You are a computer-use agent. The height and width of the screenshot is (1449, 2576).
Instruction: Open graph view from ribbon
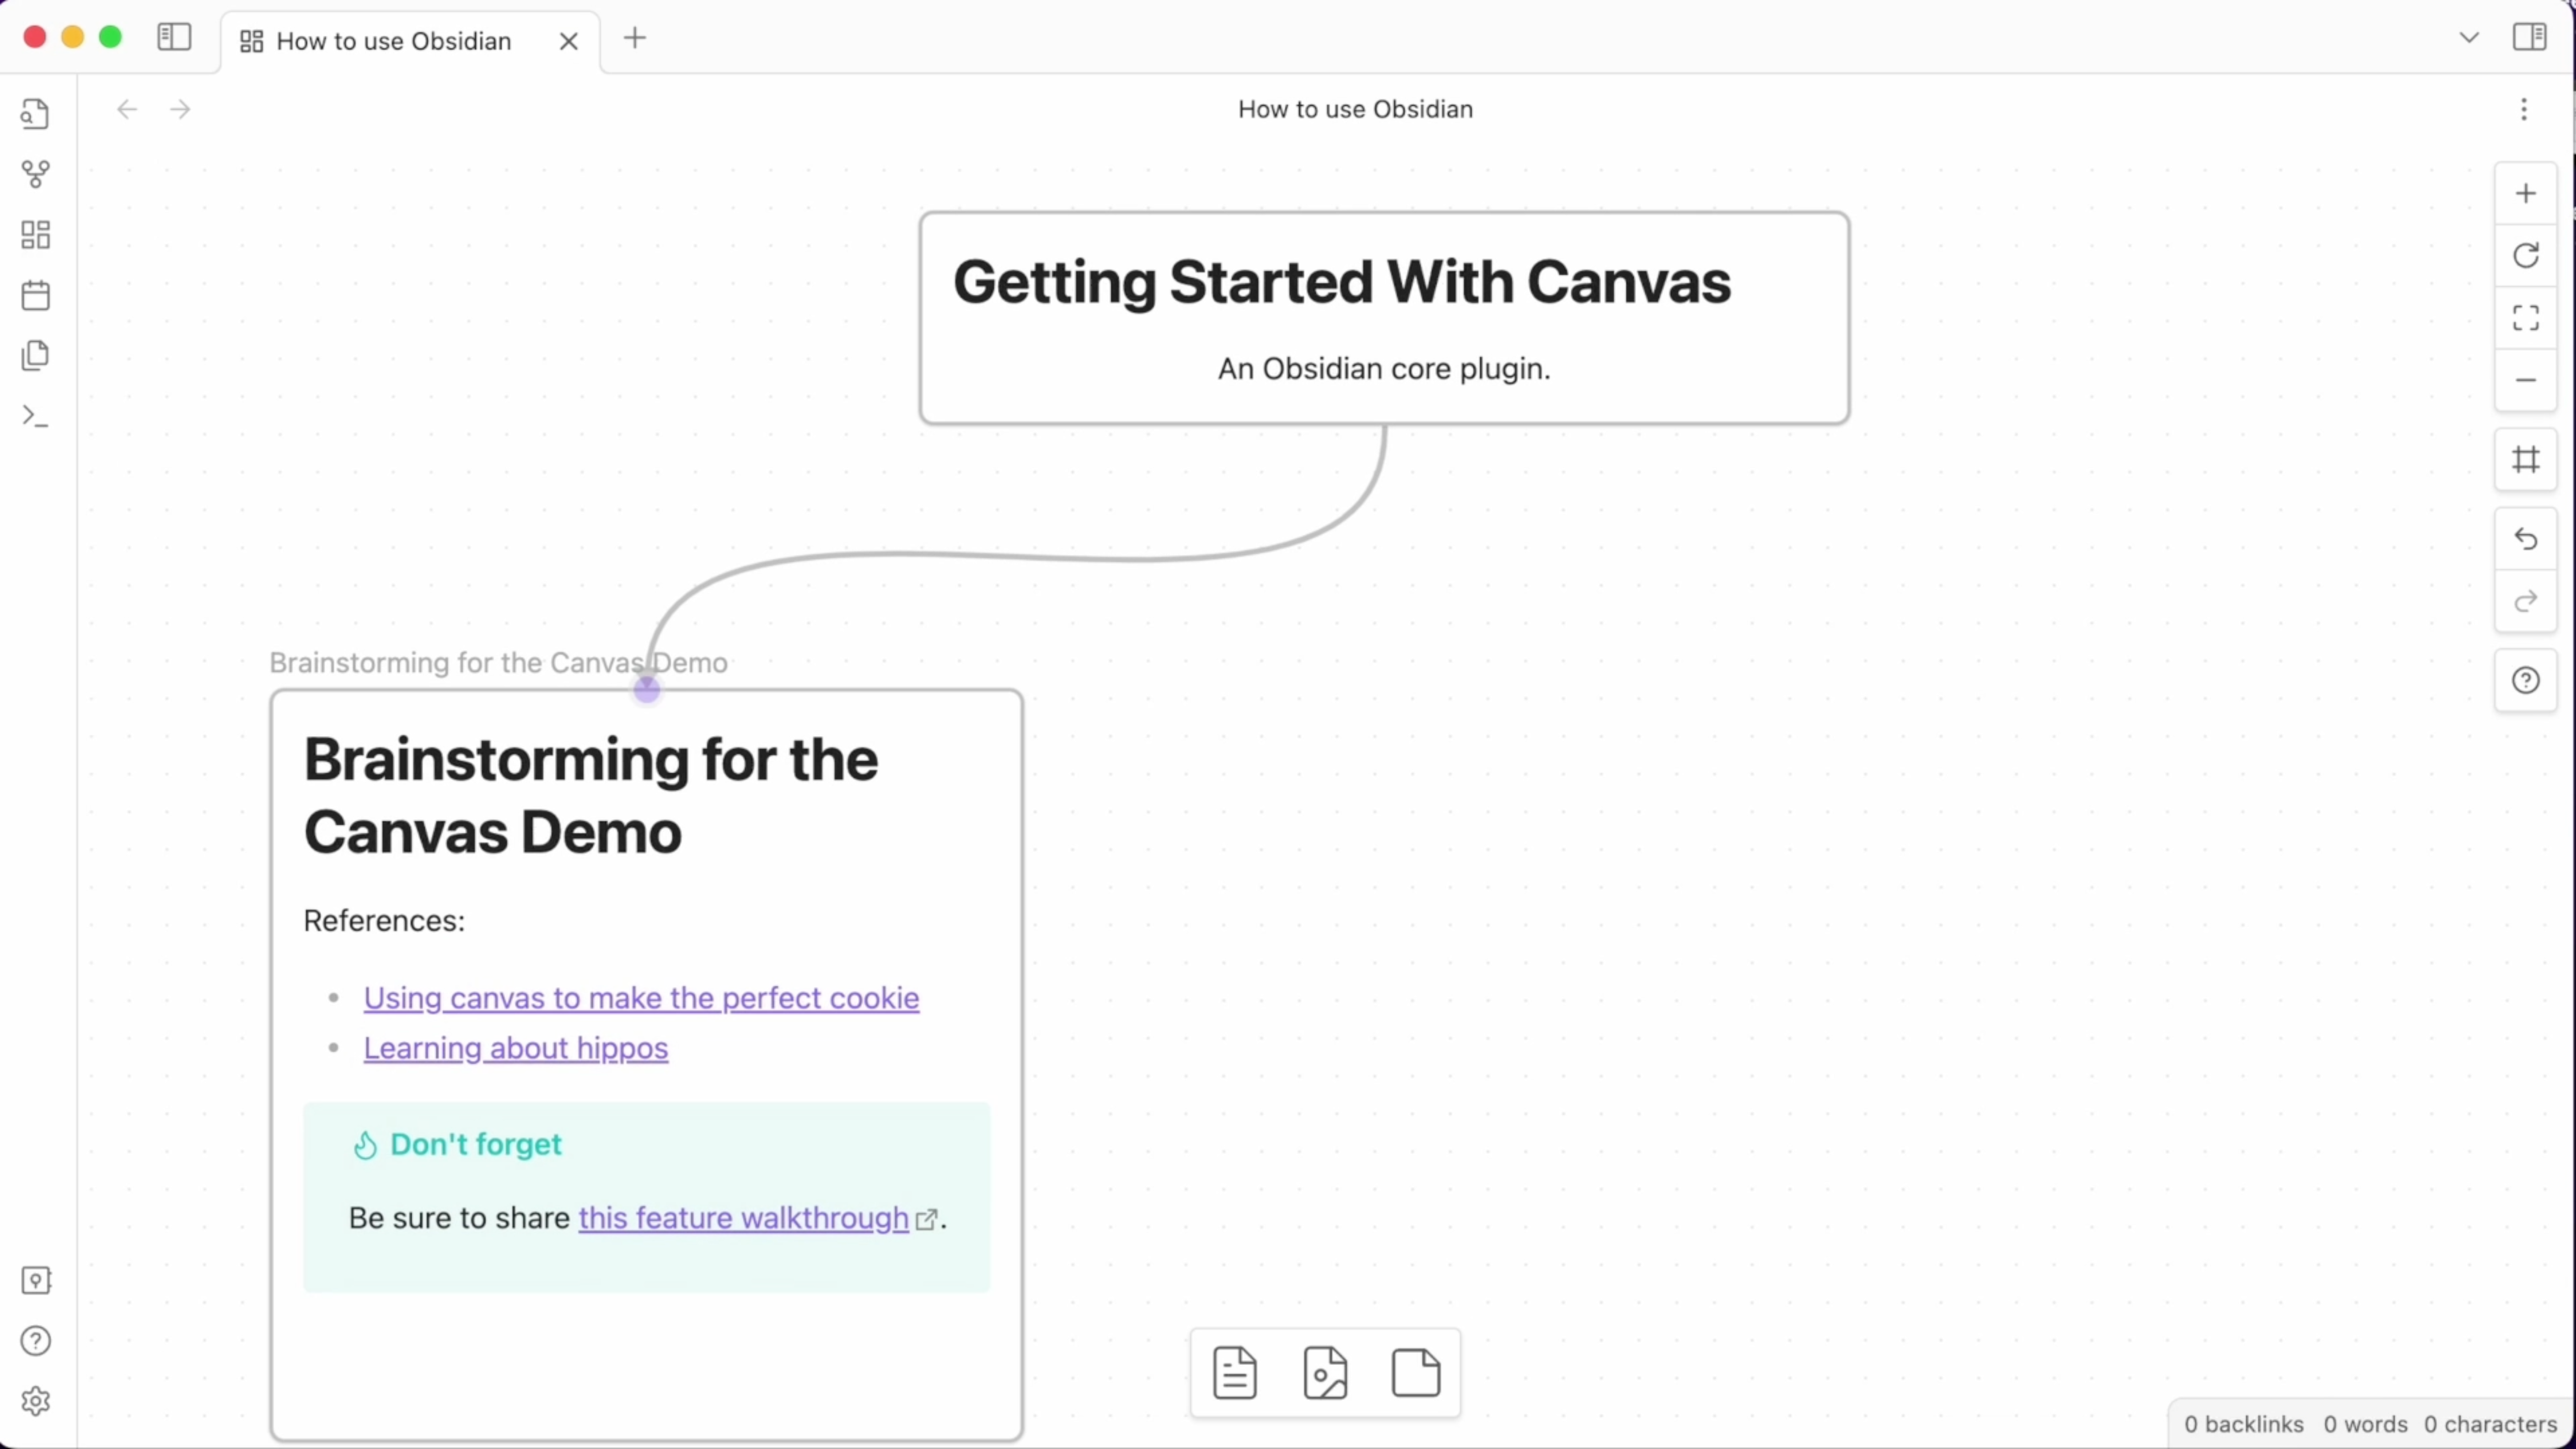36,175
